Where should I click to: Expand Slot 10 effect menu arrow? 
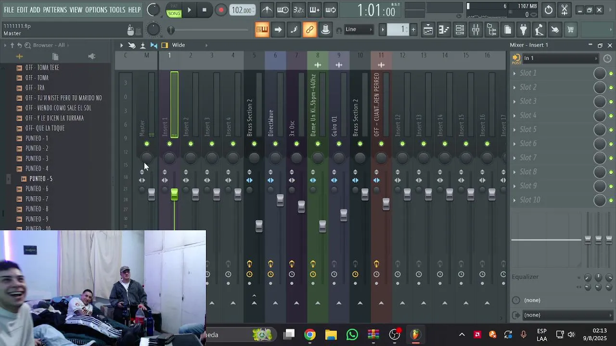514,200
